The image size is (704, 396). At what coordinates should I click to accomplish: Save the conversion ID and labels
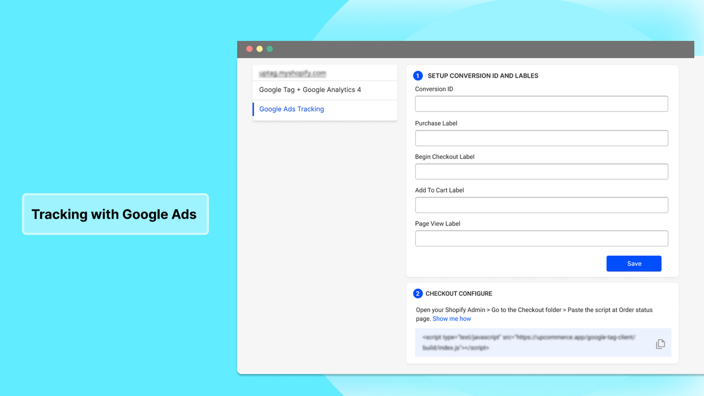[x=634, y=263]
